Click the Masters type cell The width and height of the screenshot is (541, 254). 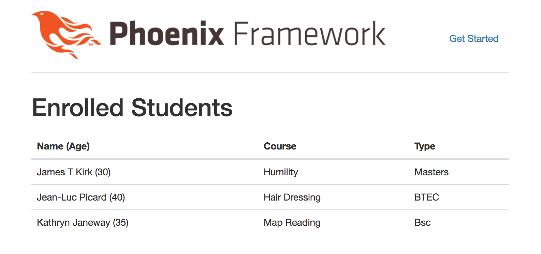click(x=432, y=172)
